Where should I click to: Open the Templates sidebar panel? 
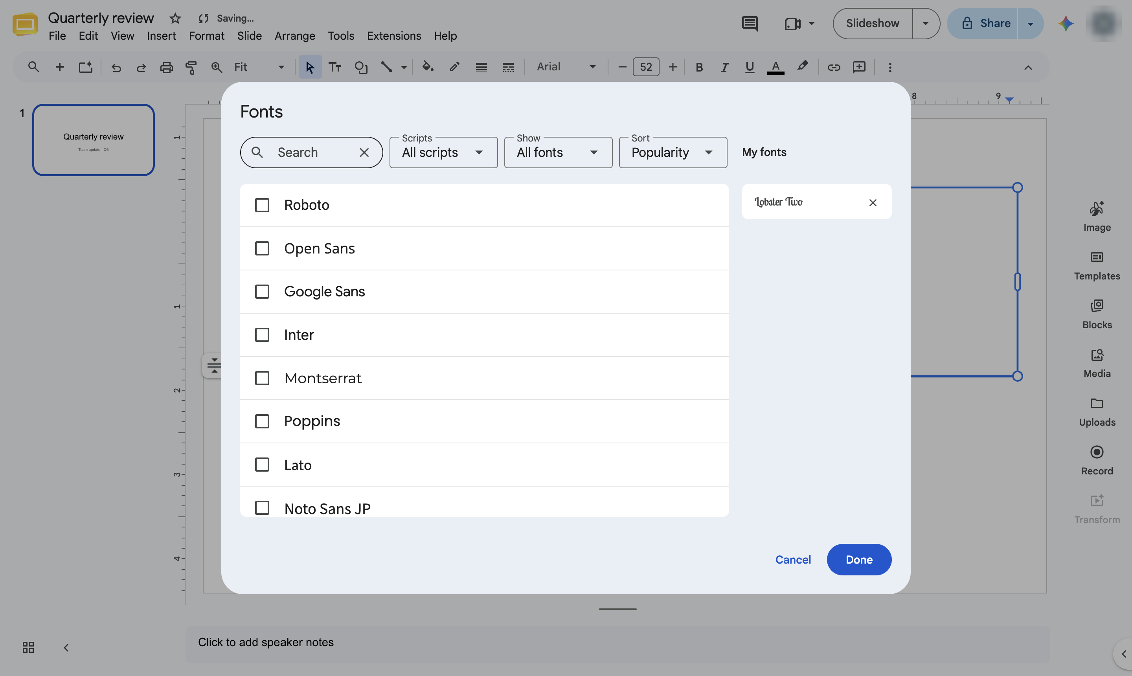click(x=1097, y=266)
